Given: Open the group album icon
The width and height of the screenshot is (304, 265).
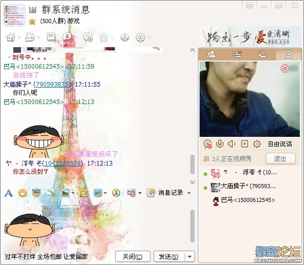Looking at the screenshot, I should tap(51, 37).
